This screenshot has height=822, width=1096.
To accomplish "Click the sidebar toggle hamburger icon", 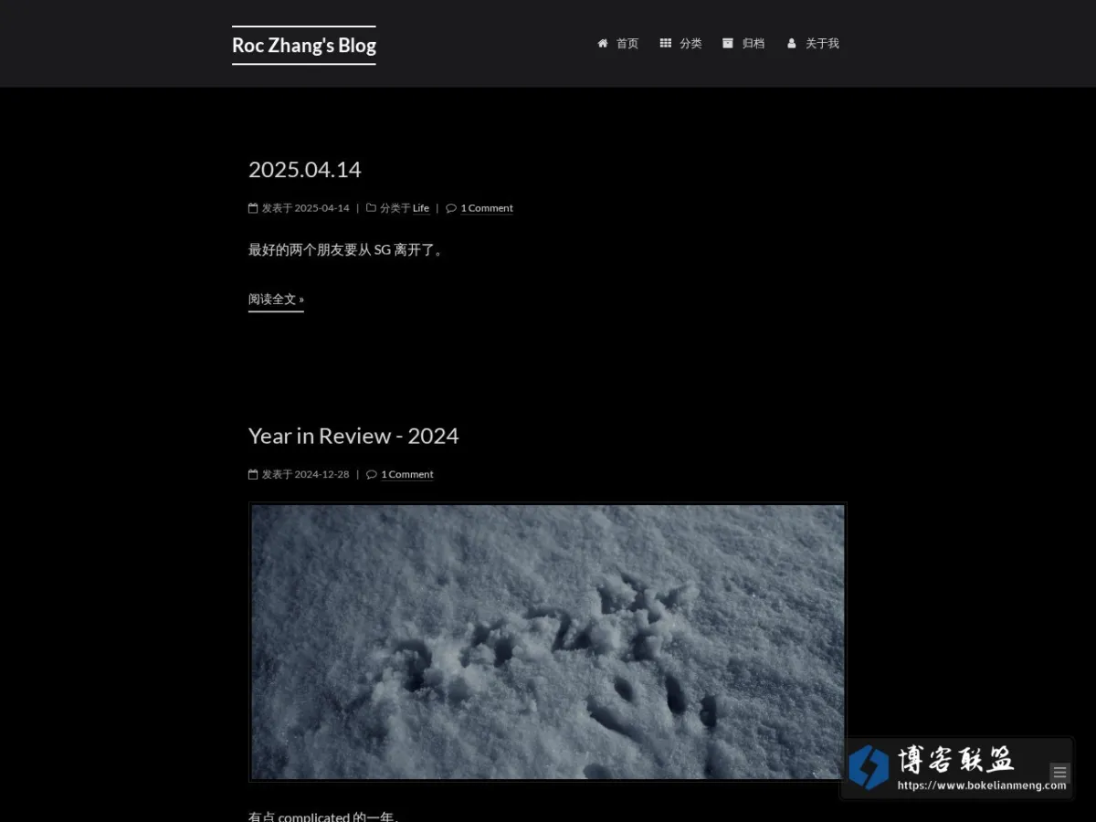I will (x=1059, y=773).
